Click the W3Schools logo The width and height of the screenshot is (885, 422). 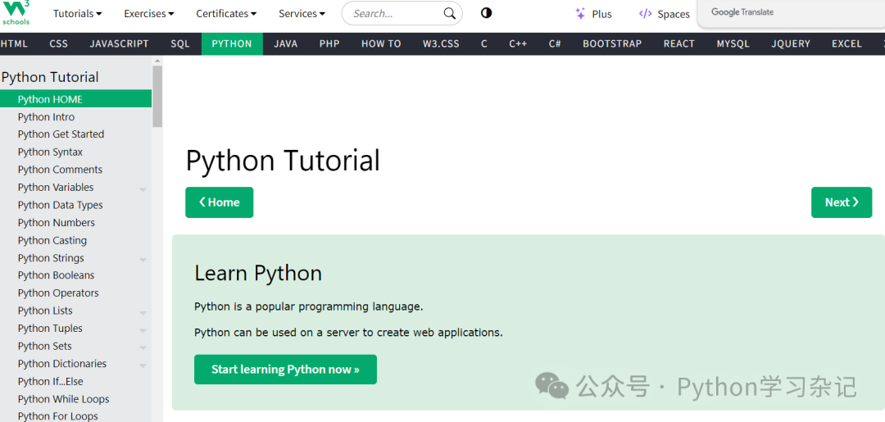16,12
